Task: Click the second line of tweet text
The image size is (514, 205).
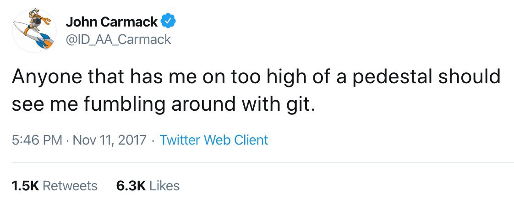Action: (164, 105)
